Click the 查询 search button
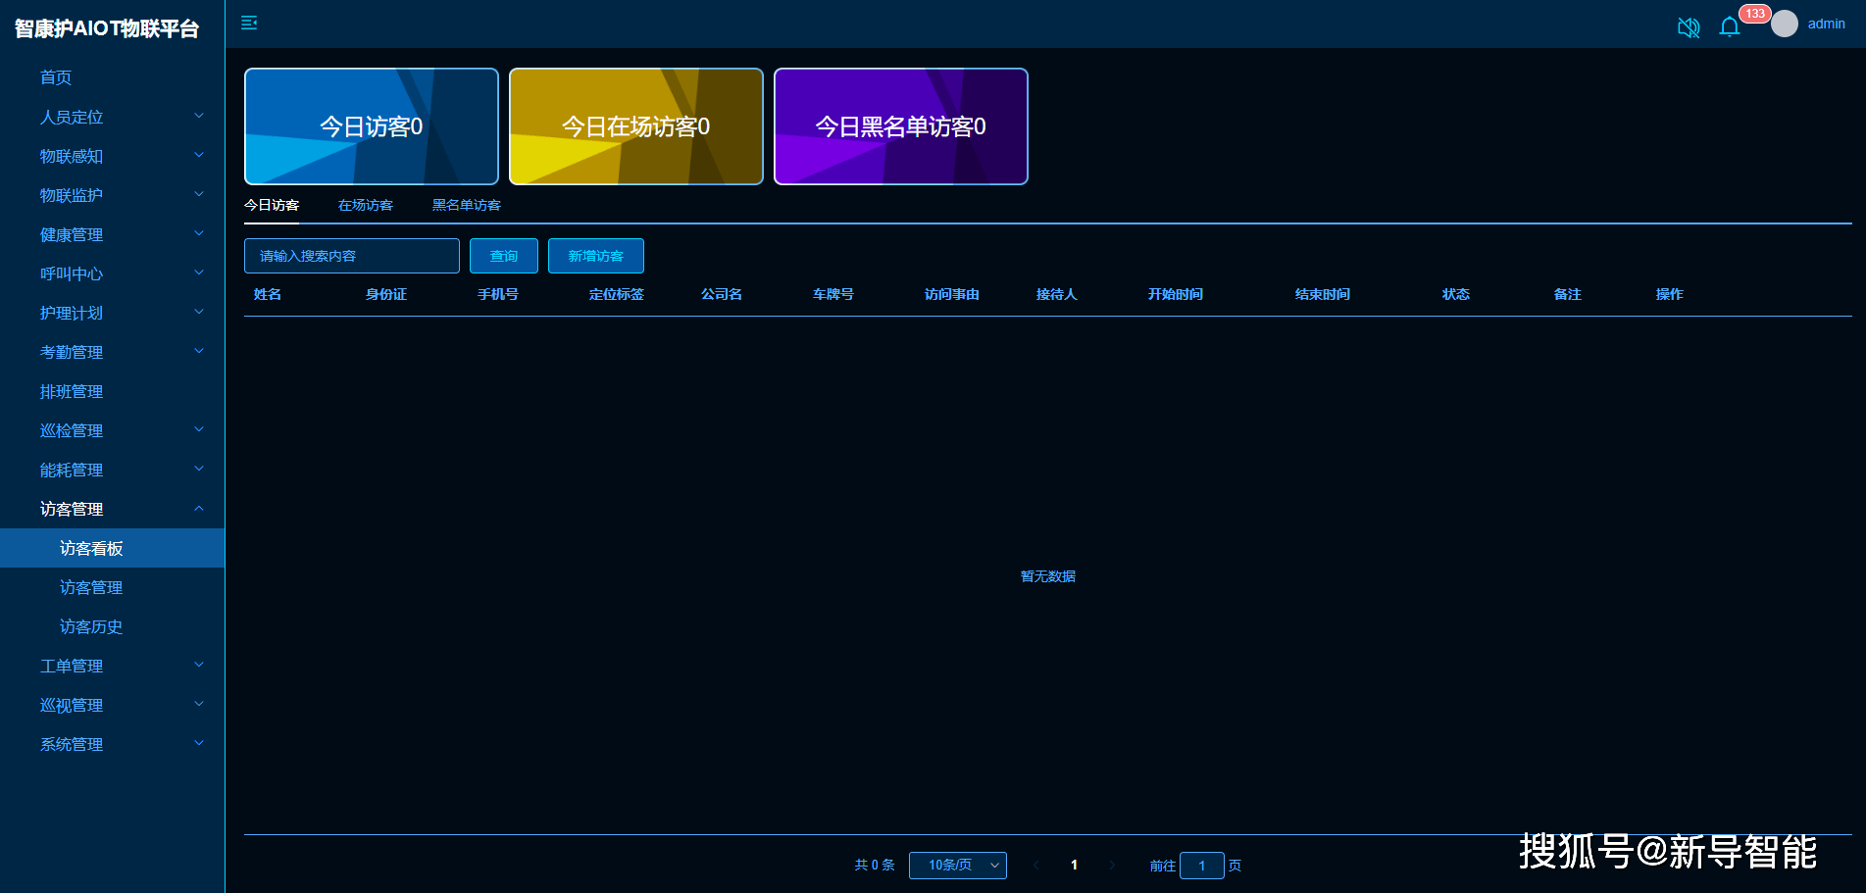The height and width of the screenshot is (893, 1866). point(503,256)
